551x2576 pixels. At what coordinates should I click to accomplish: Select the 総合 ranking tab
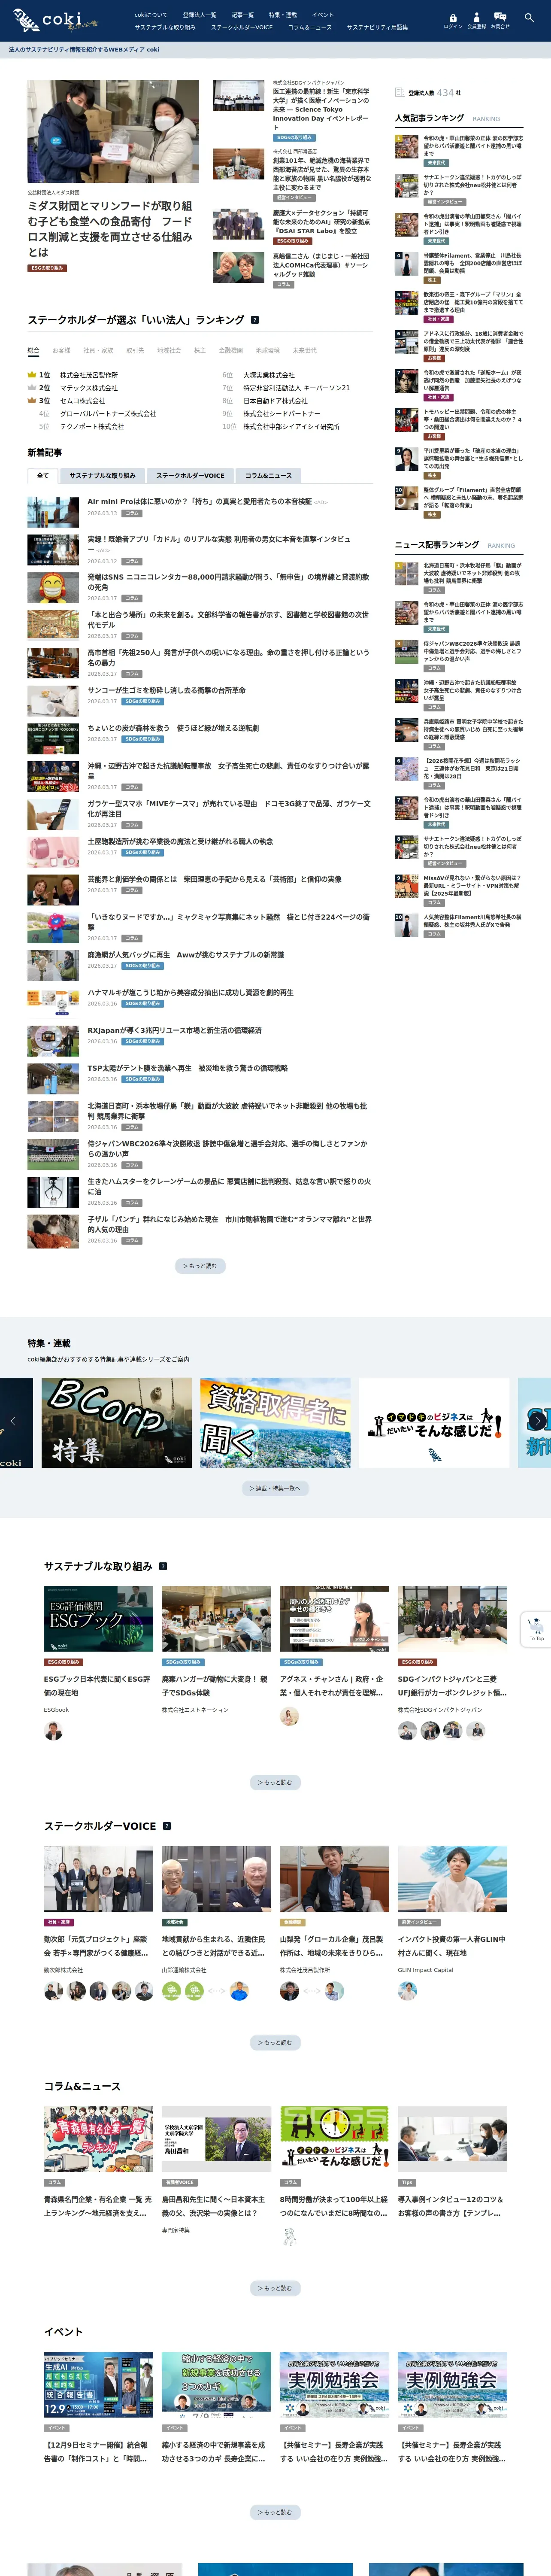tap(33, 351)
